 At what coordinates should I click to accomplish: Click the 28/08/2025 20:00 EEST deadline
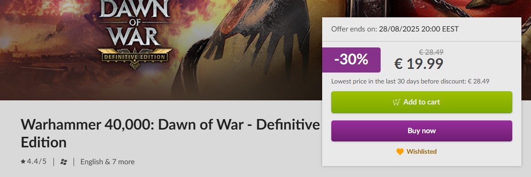[419, 29]
